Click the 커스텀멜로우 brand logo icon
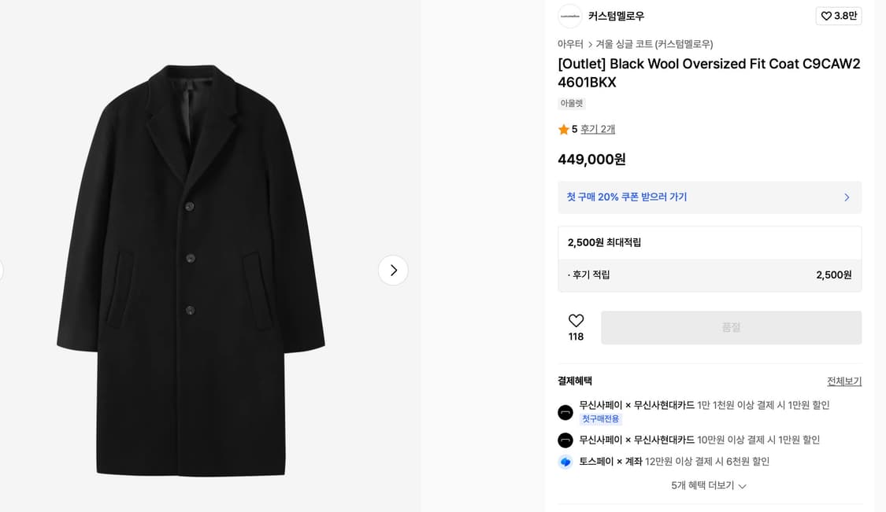 click(569, 16)
